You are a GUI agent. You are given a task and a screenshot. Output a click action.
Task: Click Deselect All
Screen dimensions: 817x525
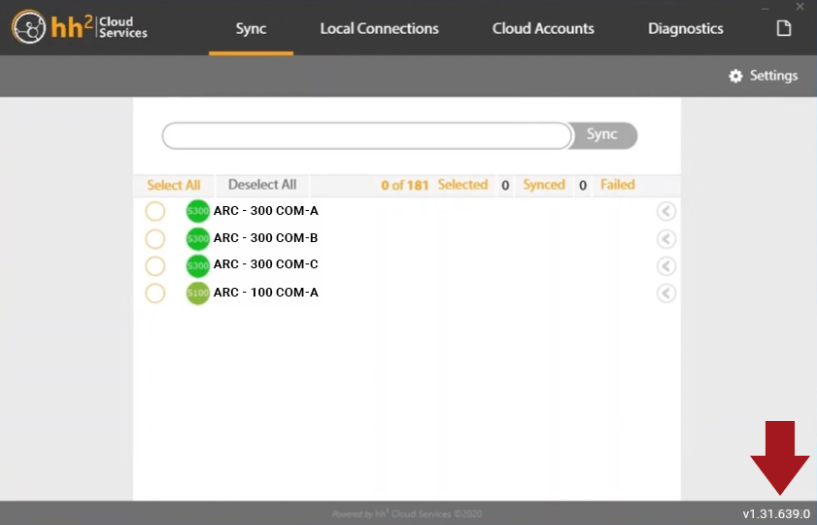pyautogui.click(x=262, y=185)
